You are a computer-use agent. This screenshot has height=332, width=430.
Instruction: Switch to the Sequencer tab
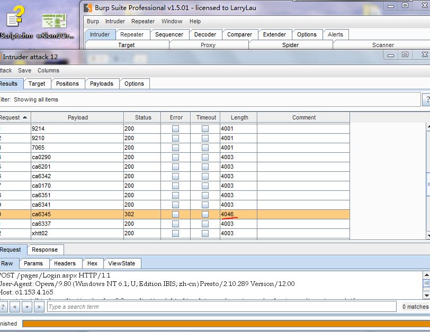169,34
